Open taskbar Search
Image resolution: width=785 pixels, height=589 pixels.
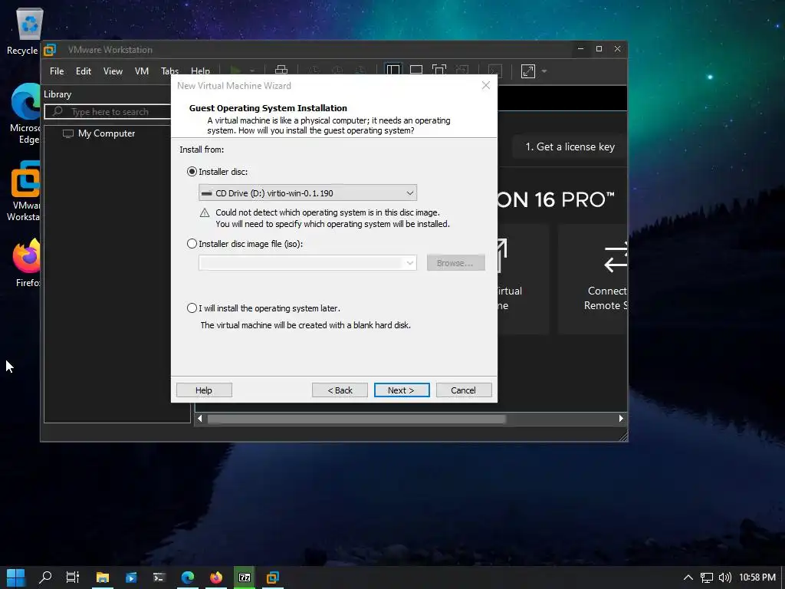pyautogui.click(x=45, y=577)
